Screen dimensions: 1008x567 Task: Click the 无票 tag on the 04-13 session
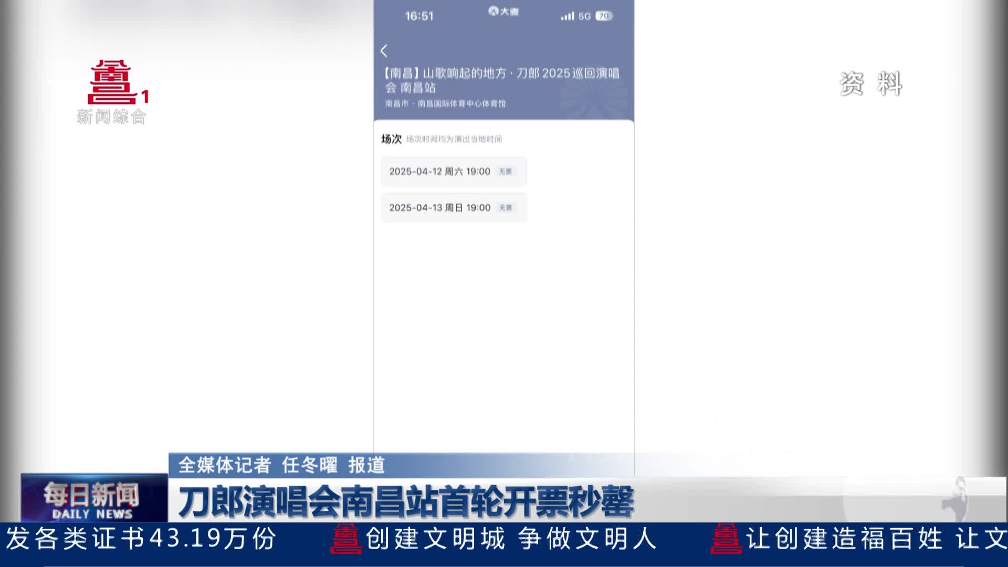(506, 208)
